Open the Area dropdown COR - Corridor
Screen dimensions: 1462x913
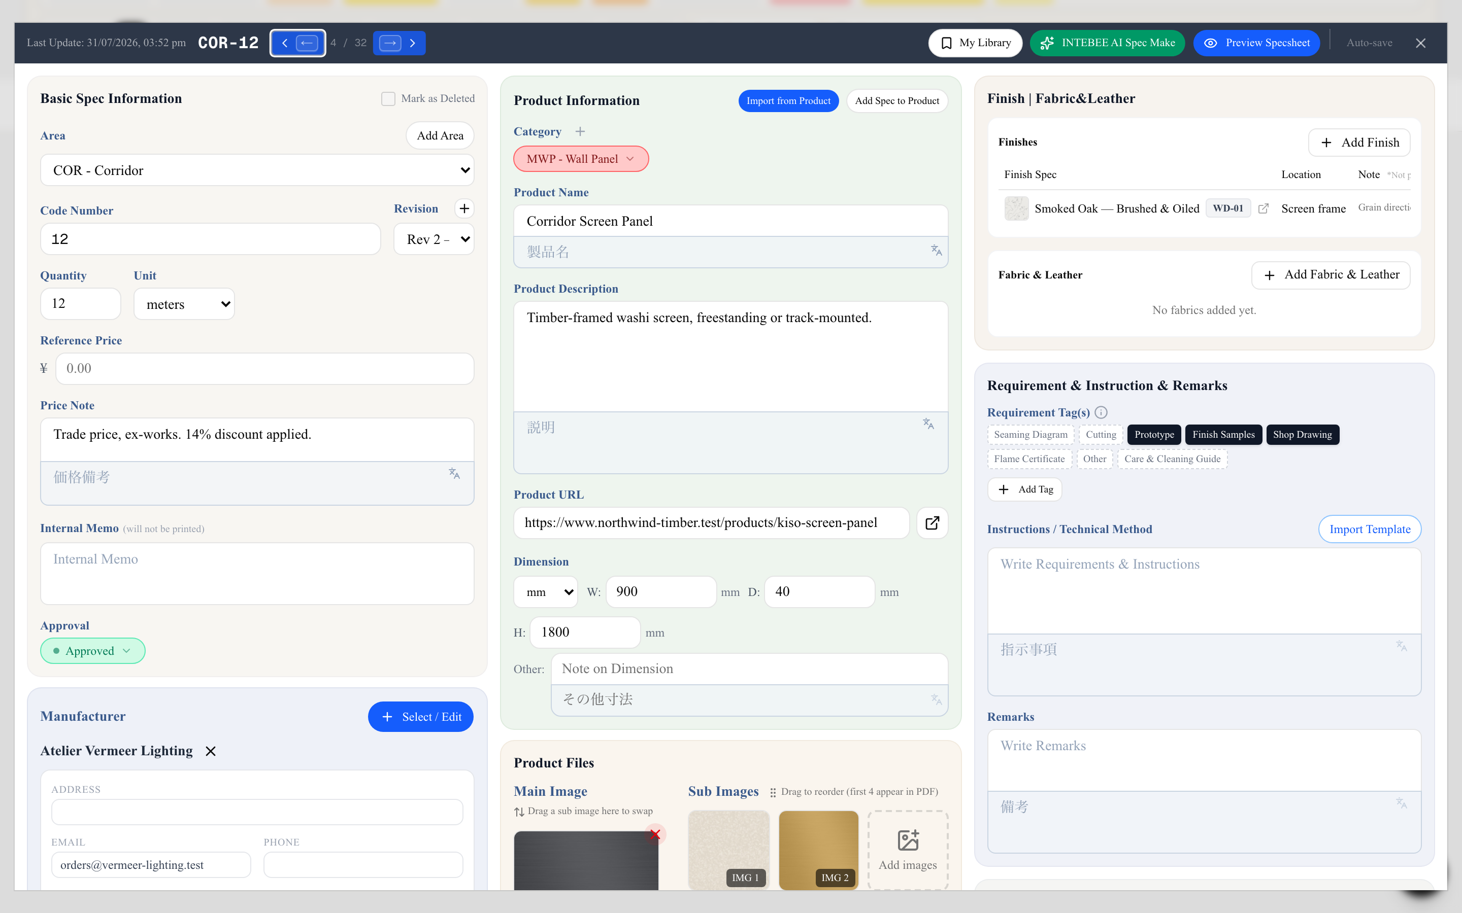[257, 170]
